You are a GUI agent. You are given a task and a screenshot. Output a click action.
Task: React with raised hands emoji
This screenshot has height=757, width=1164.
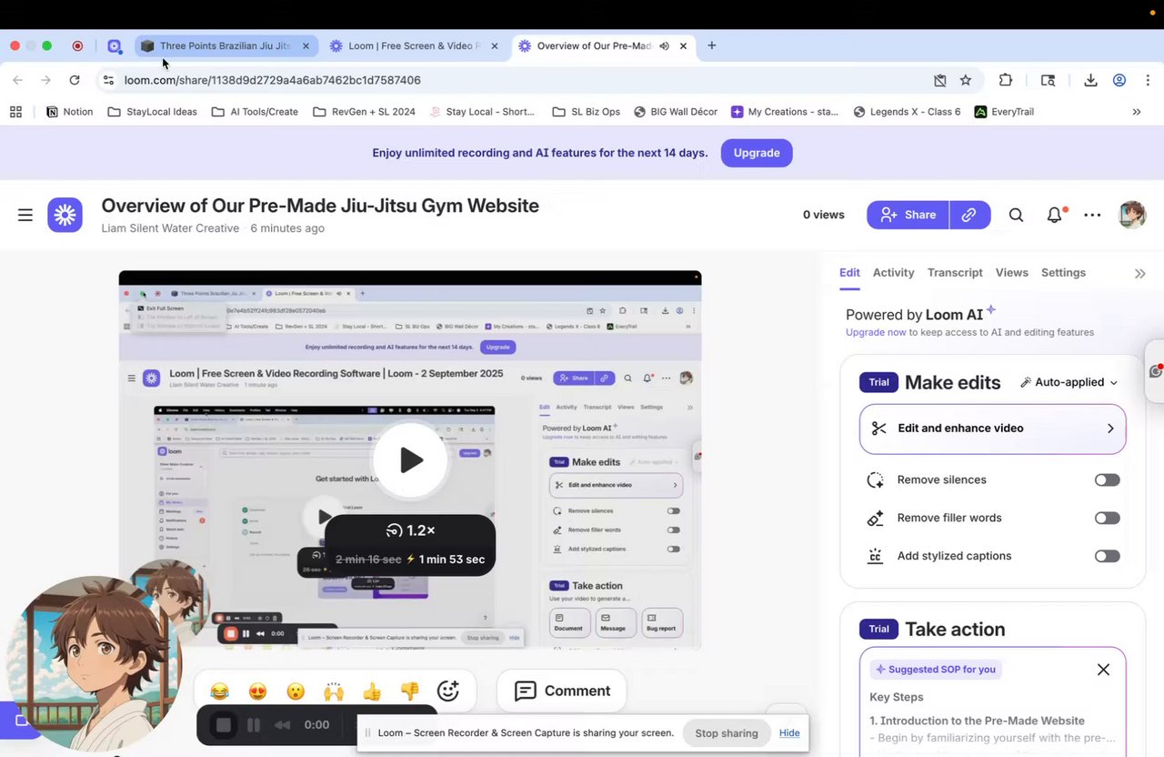(x=334, y=691)
